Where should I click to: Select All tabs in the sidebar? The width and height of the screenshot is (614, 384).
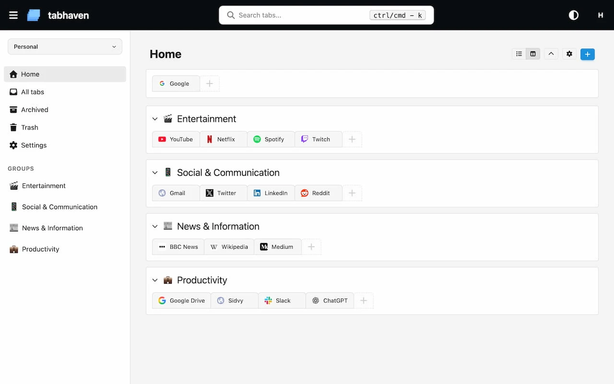click(x=32, y=92)
